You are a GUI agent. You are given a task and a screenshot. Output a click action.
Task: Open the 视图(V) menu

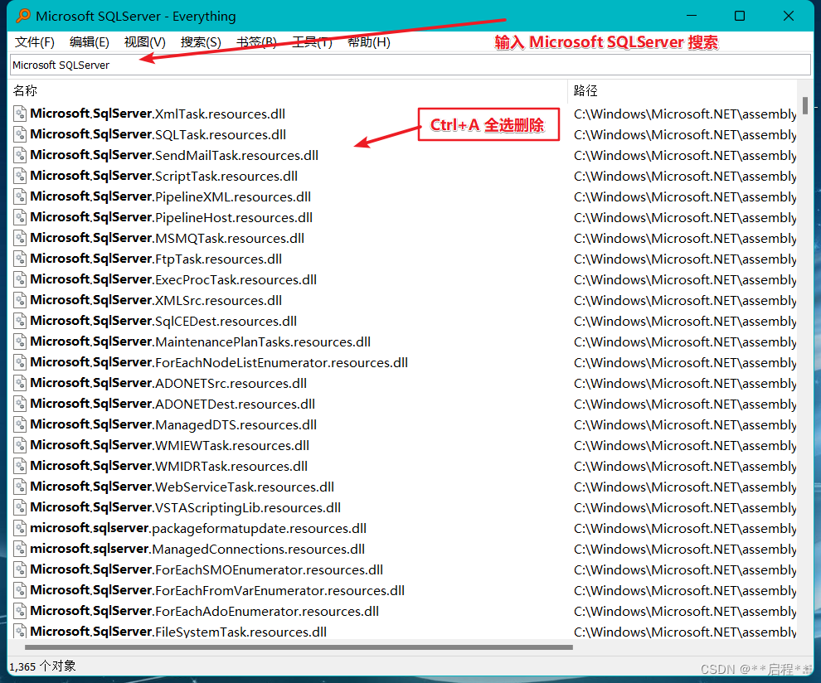click(x=144, y=42)
